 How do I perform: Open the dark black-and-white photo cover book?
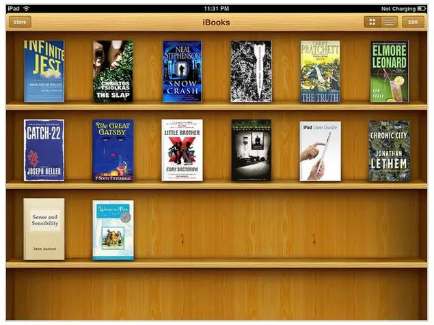click(251, 150)
